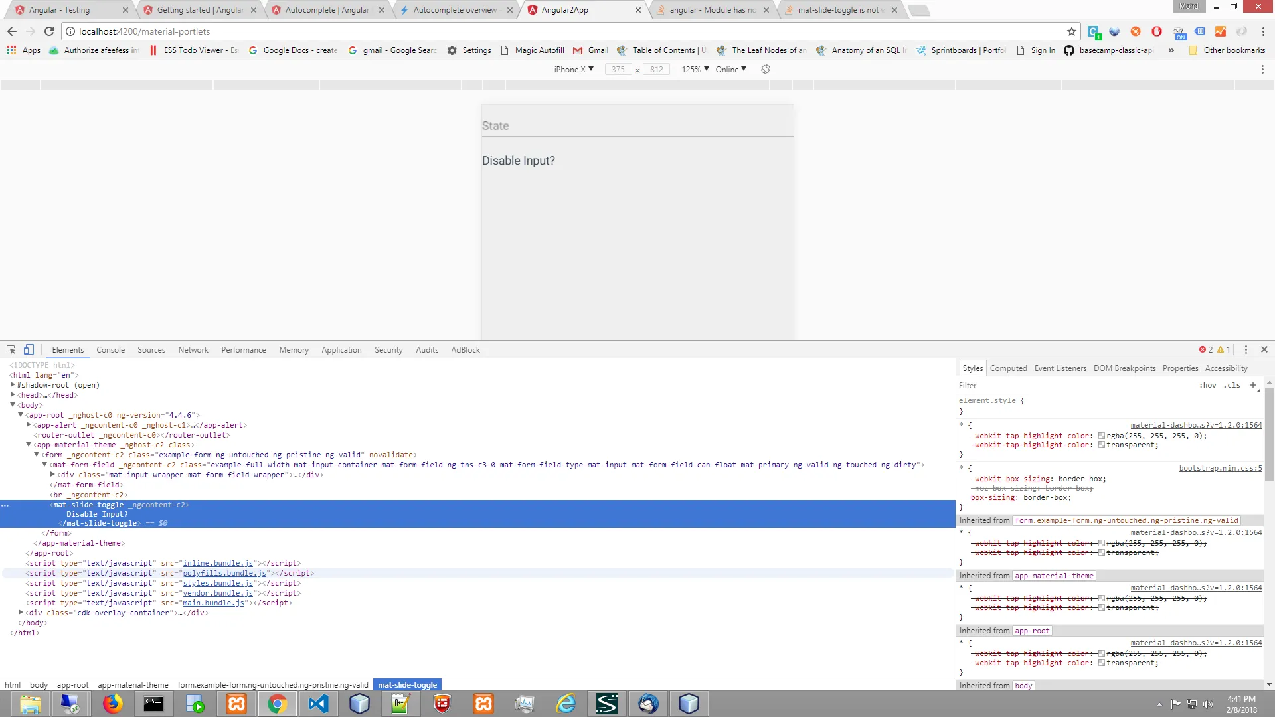Switch to the Computed styles tab
Image resolution: width=1275 pixels, height=717 pixels.
[1008, 368]
